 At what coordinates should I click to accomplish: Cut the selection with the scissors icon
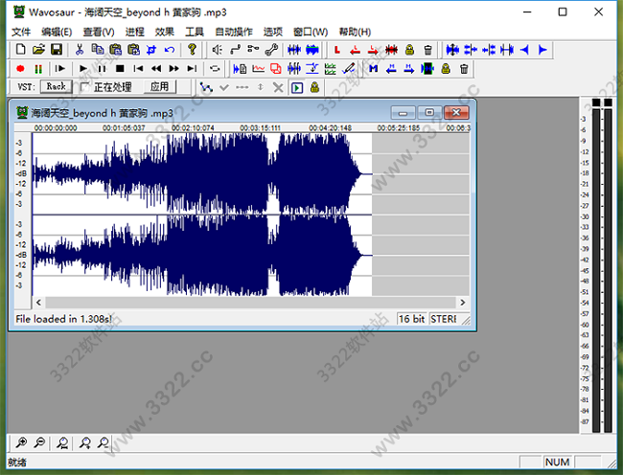(x=80, y=50)
